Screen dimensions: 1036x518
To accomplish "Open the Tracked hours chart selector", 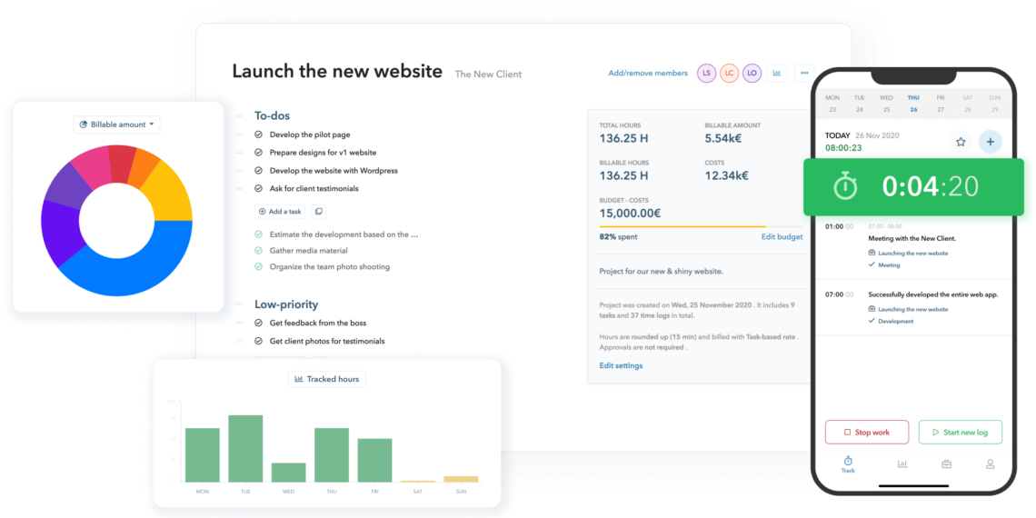I will 327,379.
